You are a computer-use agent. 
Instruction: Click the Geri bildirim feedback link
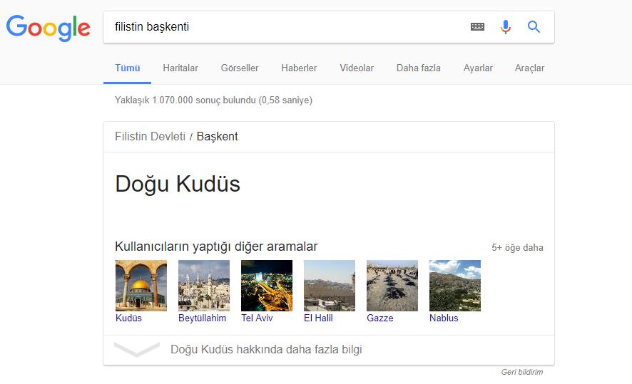click(521, 372)
